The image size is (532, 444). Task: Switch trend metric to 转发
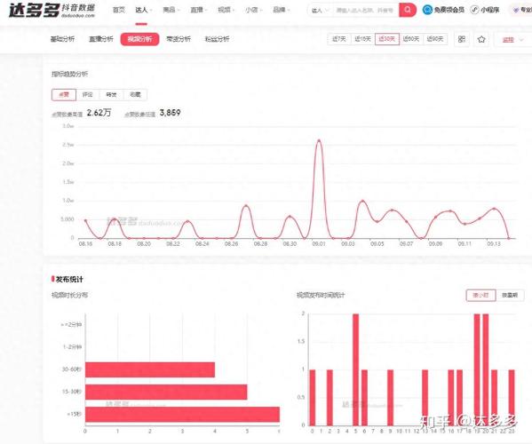111,95
